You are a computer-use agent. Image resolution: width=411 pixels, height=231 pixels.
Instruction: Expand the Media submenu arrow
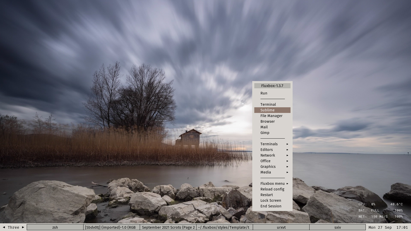(287, 172)
